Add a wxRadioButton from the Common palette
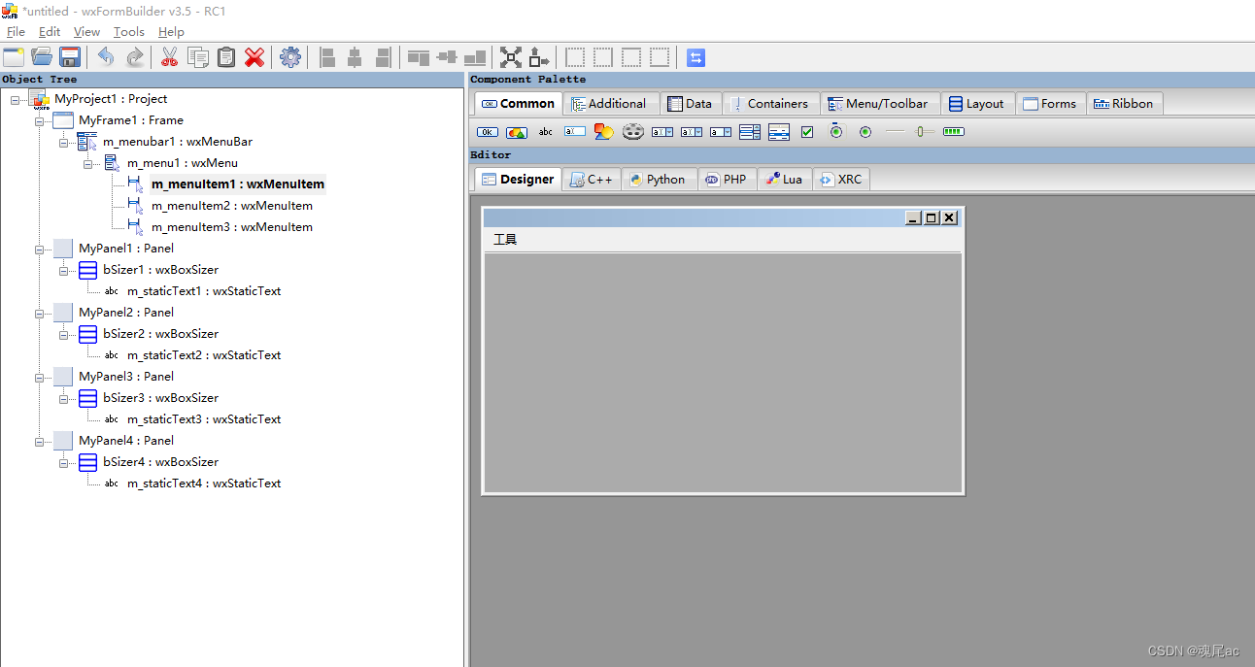 (836, 131)
